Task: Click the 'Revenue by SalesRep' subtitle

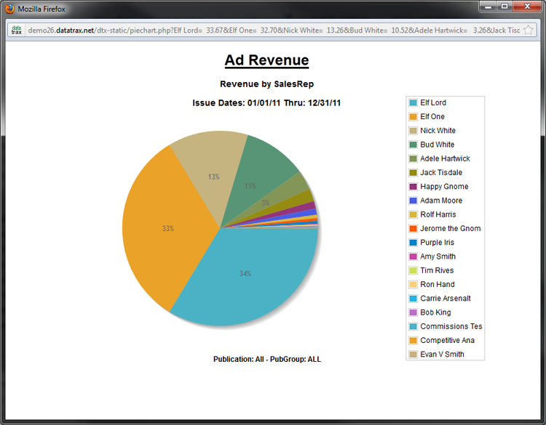Action: click(266, 84)
